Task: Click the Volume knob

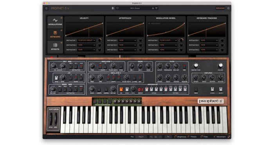Action: coord(220,65)
